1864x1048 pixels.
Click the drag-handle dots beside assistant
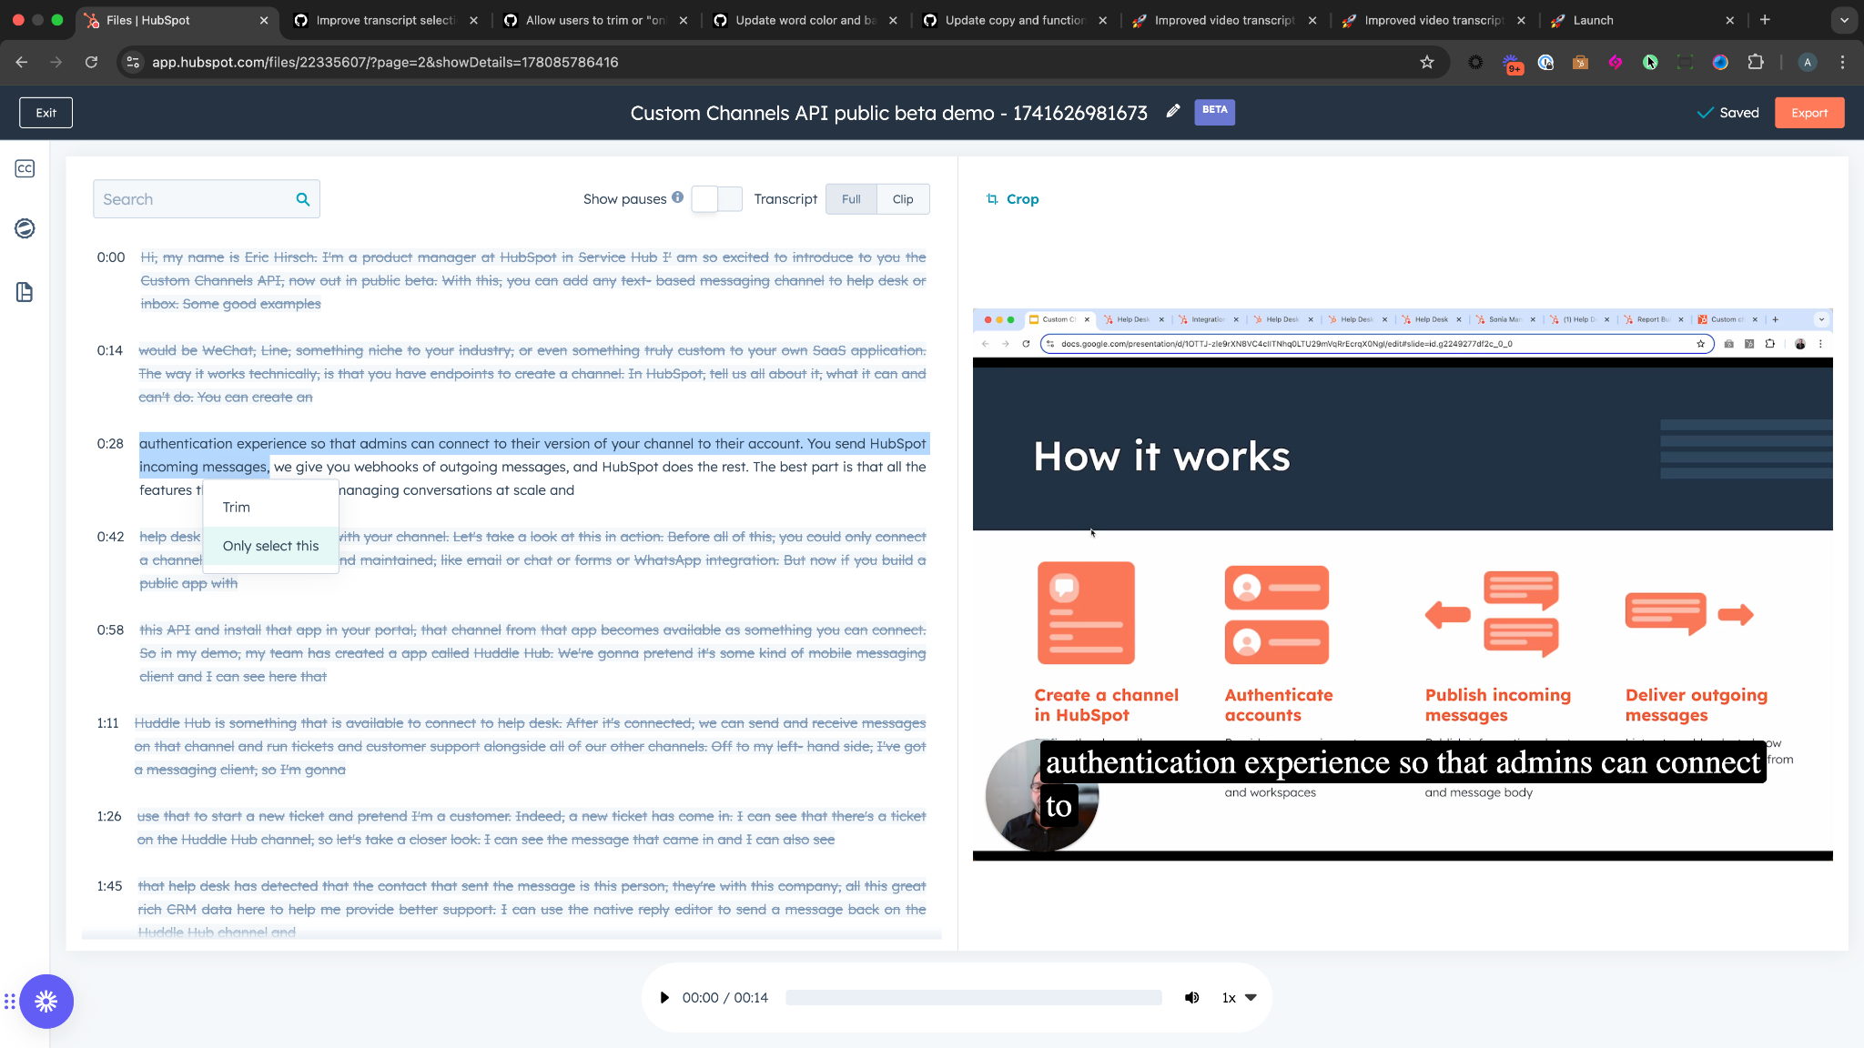(x=9, y=1002)
